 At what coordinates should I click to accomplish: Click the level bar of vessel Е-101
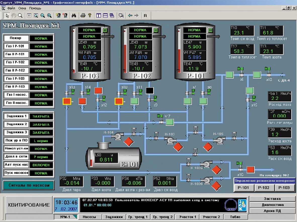91,158
